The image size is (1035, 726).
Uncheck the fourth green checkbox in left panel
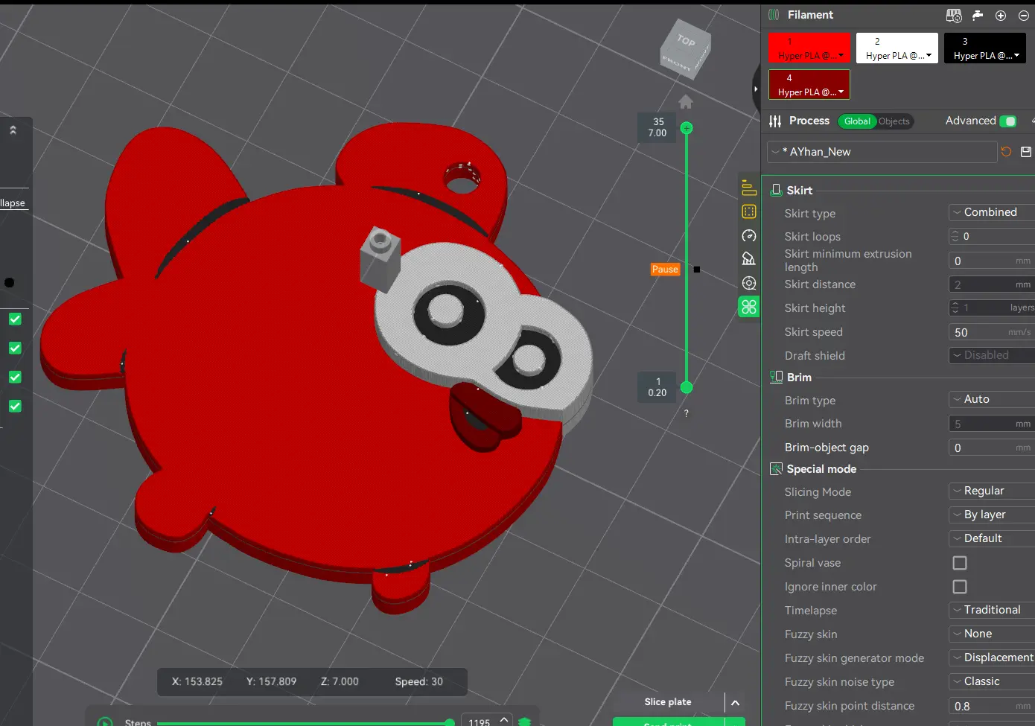(x=15, y=407)
